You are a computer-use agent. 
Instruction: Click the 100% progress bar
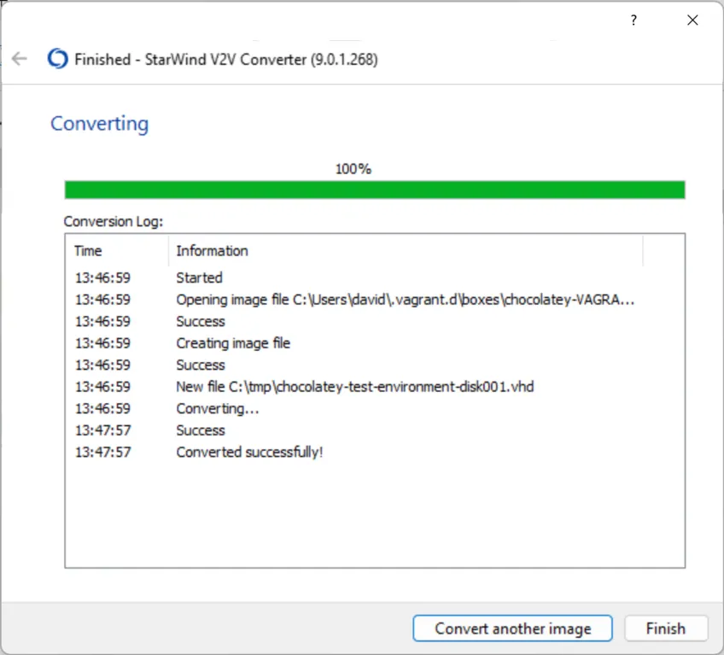click(374, 189)
